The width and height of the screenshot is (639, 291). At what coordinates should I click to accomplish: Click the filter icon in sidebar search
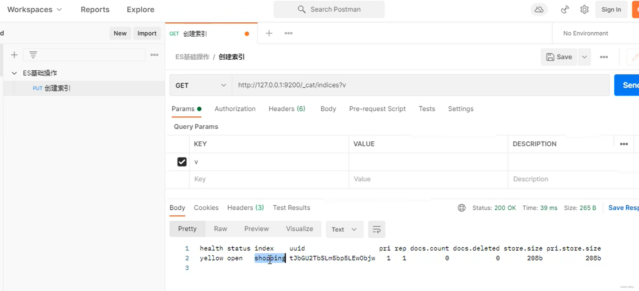(x=33, y=55)
